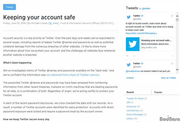
Task: Click the timeline scroll down arrow
Action: click(177, 70)
